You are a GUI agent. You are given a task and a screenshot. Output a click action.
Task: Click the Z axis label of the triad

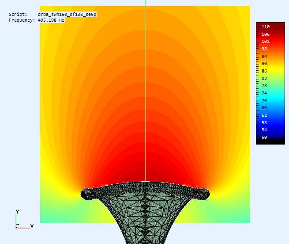(17, 226)
